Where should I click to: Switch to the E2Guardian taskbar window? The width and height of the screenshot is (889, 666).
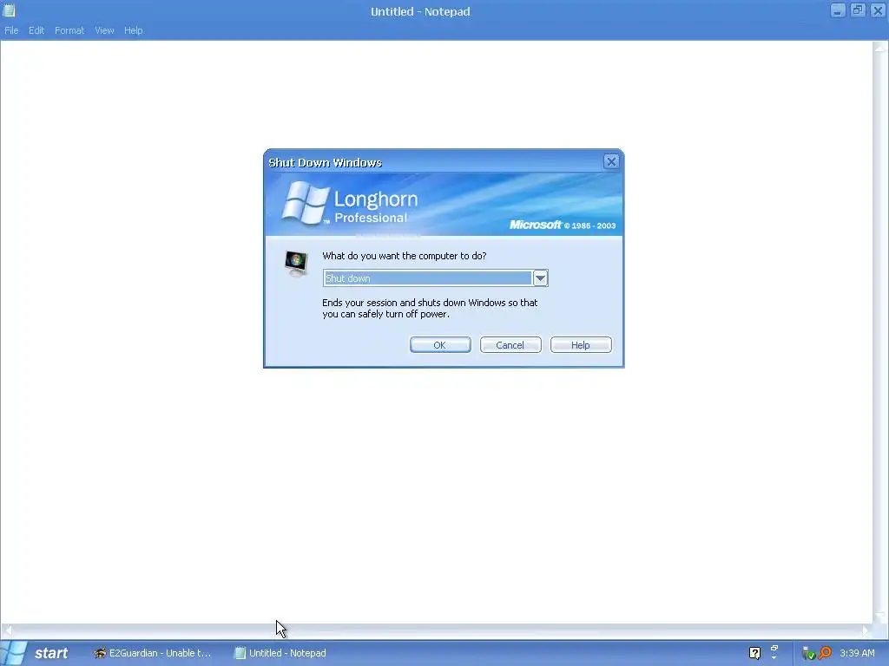point(153,653)
